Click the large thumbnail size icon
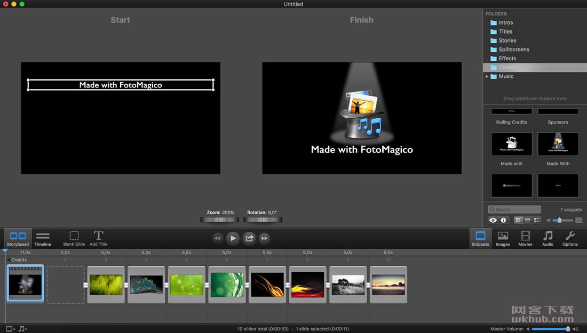This screenshot has width=587, height=333. (x=579, y=220)
